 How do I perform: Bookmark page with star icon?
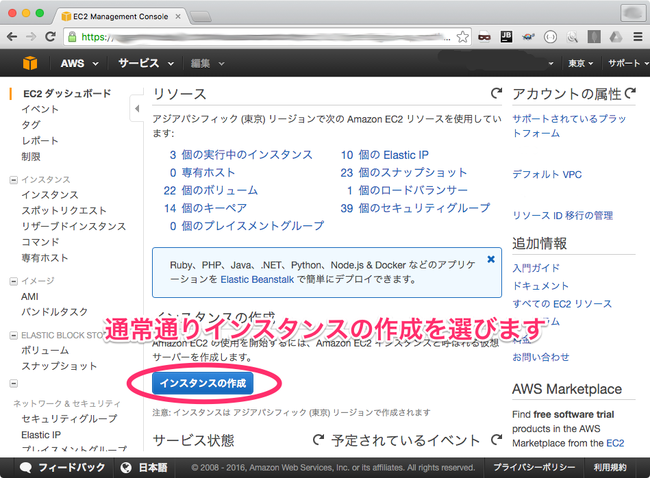pos(462,37)
